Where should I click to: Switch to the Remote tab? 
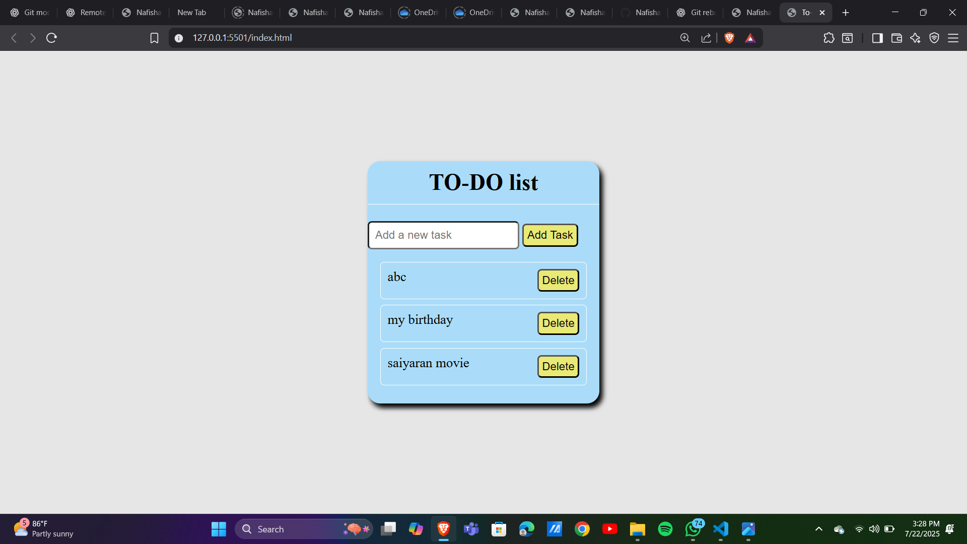pyautogui.click(x=86, y=13)
